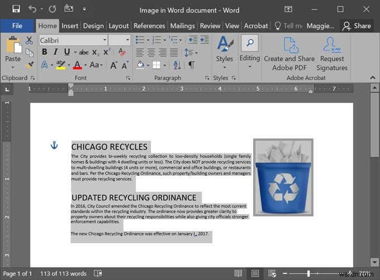Image resolution: width=380 pixels, height=280 pixels.
Task: Open the Mailings ribbon tab
Action: coord(182,26)
